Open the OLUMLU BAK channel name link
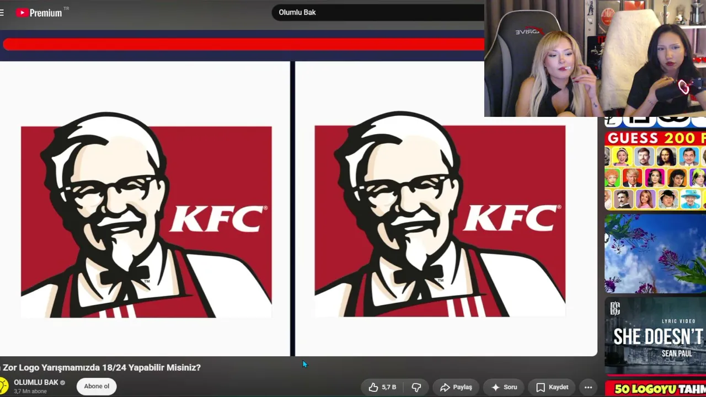The image size is (706, 397). pyautogui.click(x=36, y=382)
